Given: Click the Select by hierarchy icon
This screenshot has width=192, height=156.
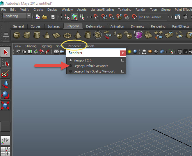Looking at the screenshot, I should pyautogui.click(x=67, y=17).
